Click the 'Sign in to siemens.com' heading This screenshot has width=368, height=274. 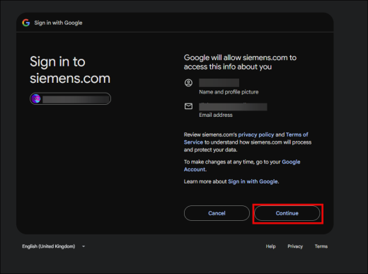pyautogui.click(x=70, y=70)
